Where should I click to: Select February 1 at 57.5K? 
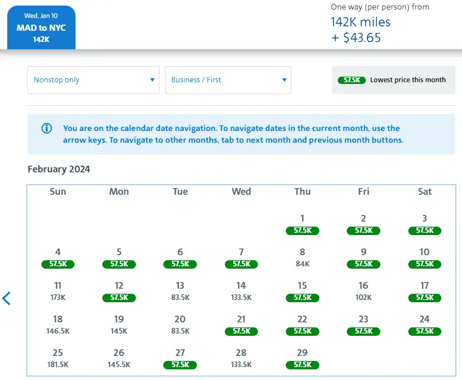302,224
